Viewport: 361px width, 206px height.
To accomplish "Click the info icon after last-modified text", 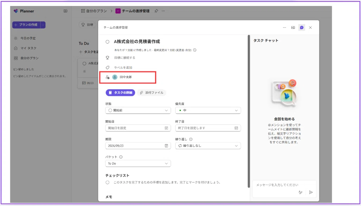I will [x=195, y=50].
